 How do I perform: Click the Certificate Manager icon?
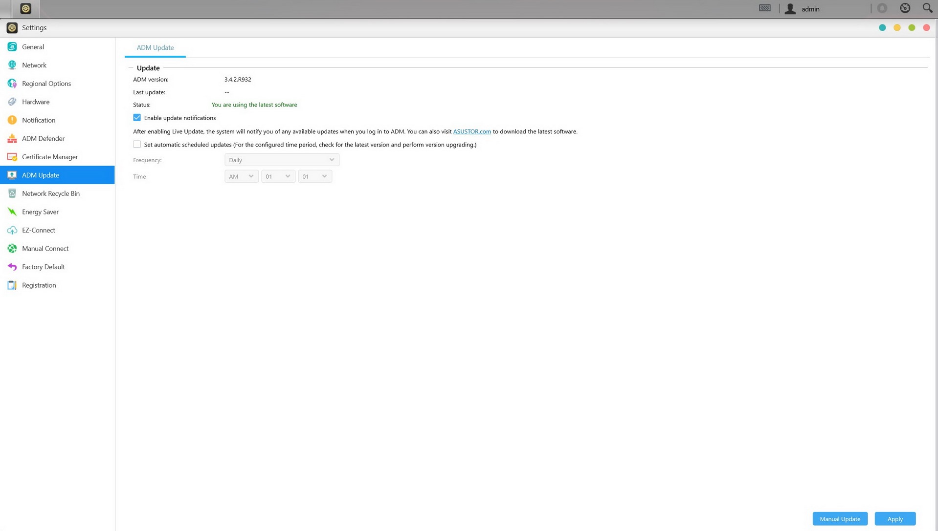tap(12, 157)
